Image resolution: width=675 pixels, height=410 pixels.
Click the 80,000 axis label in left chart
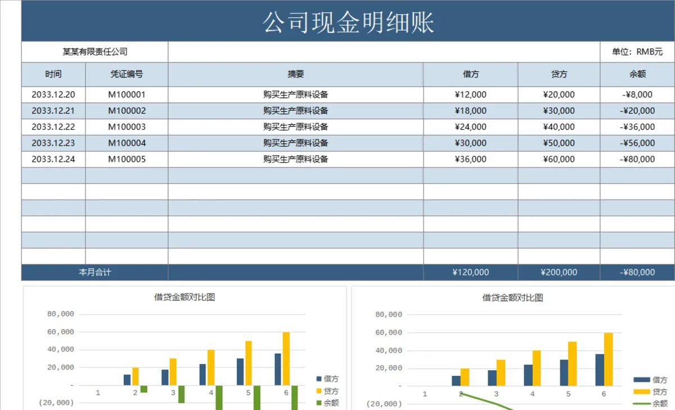click(x=61, y=314)
